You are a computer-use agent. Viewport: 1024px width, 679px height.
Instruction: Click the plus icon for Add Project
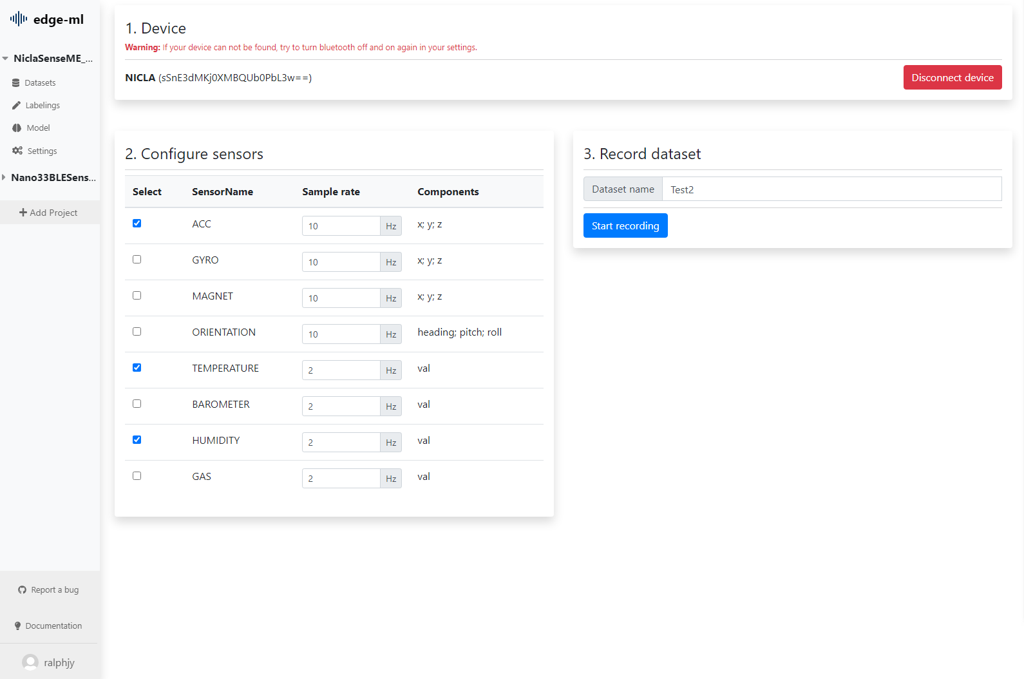click(x=23, y=213)
